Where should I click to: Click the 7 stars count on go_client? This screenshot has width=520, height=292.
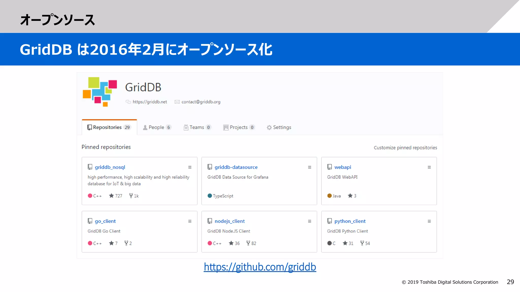coord(113,243)
